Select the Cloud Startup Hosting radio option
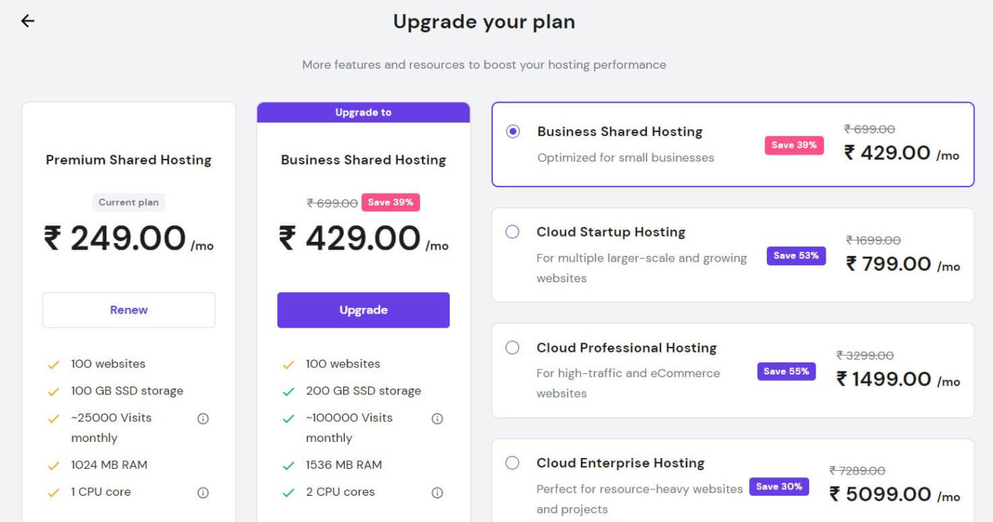993x522 pixels. pos(512,232)
